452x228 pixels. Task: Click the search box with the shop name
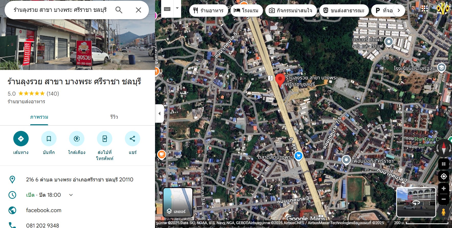tap(60, 10)
